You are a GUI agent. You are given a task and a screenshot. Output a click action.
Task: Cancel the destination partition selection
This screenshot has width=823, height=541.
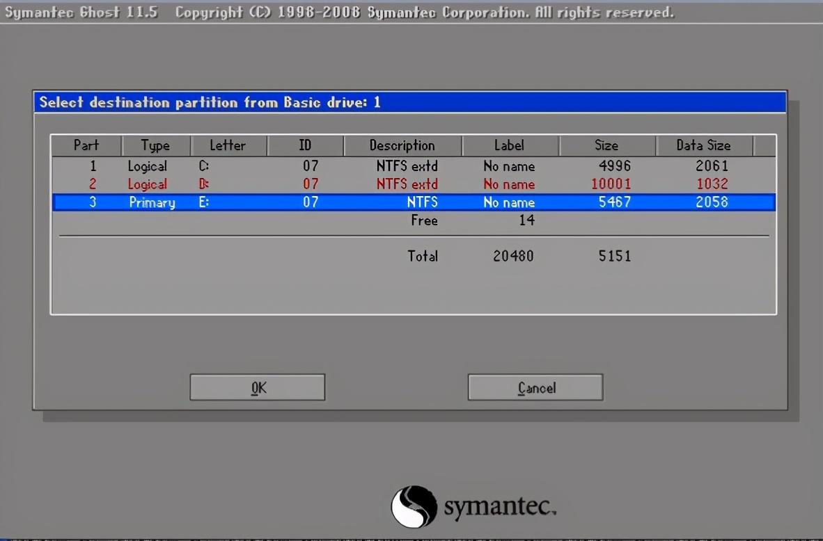pyautogui.click(x=535, y=387)
